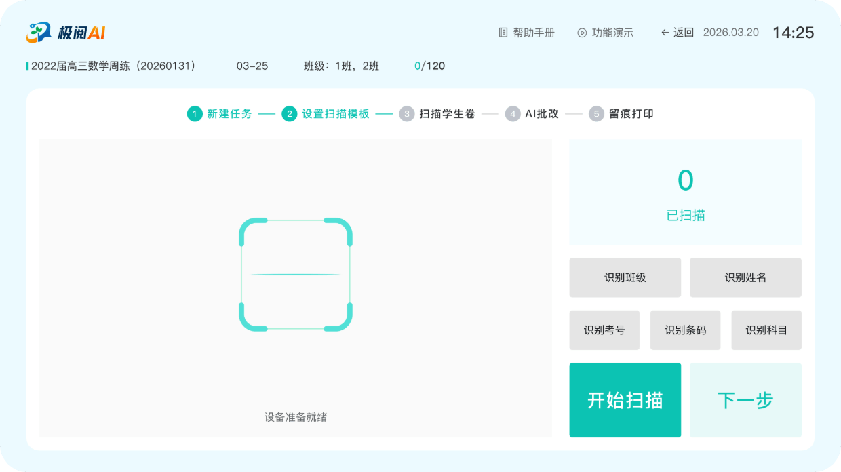Click the step 5 number circle
Screen dimensions: 841x472
pos(596,114)
